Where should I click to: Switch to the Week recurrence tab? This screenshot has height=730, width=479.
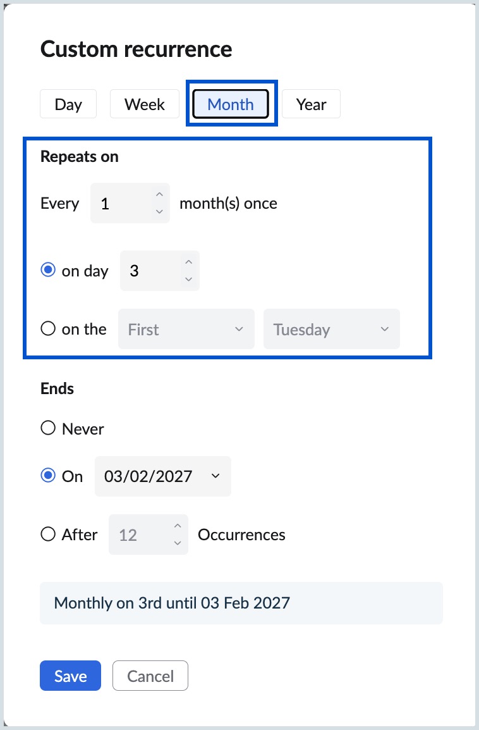coord(144,103)
